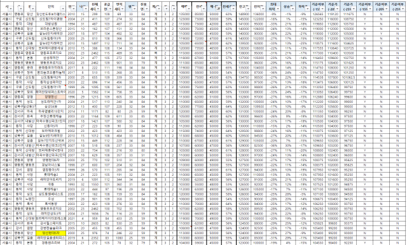The image size is (407, 245).
Task: Open the 상승 column filter dropdown
Action: click(x=293, y=9)
